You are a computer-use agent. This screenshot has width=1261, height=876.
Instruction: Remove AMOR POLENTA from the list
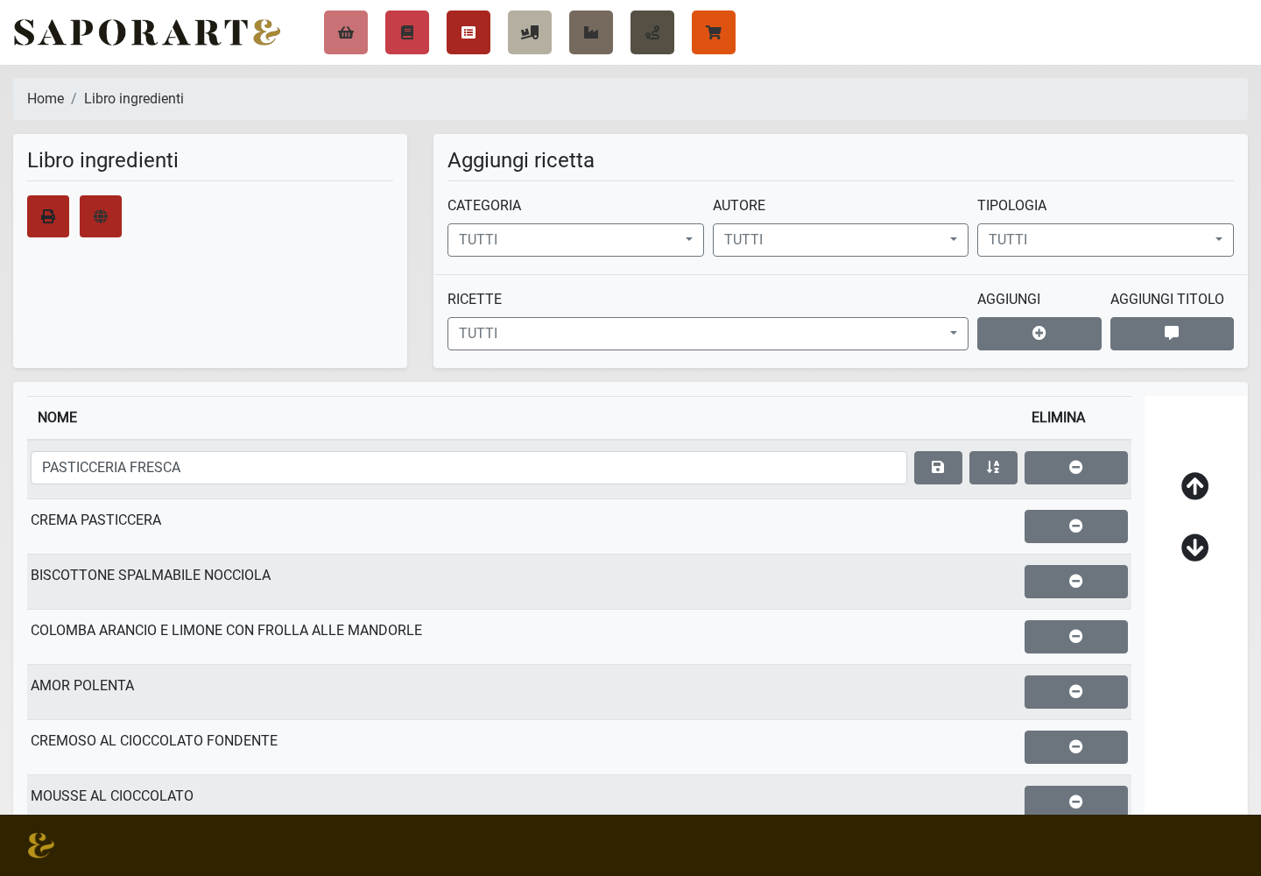tap(1076, 692)
